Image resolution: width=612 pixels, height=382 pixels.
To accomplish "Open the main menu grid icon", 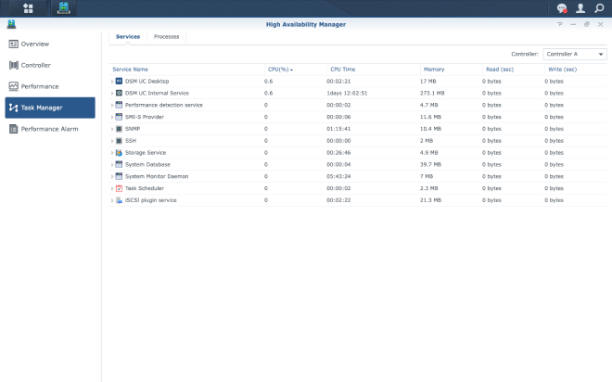I will point(28,8).
